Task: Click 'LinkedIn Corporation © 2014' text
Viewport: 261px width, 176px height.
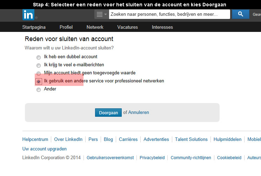Action: tap(52, 157)
